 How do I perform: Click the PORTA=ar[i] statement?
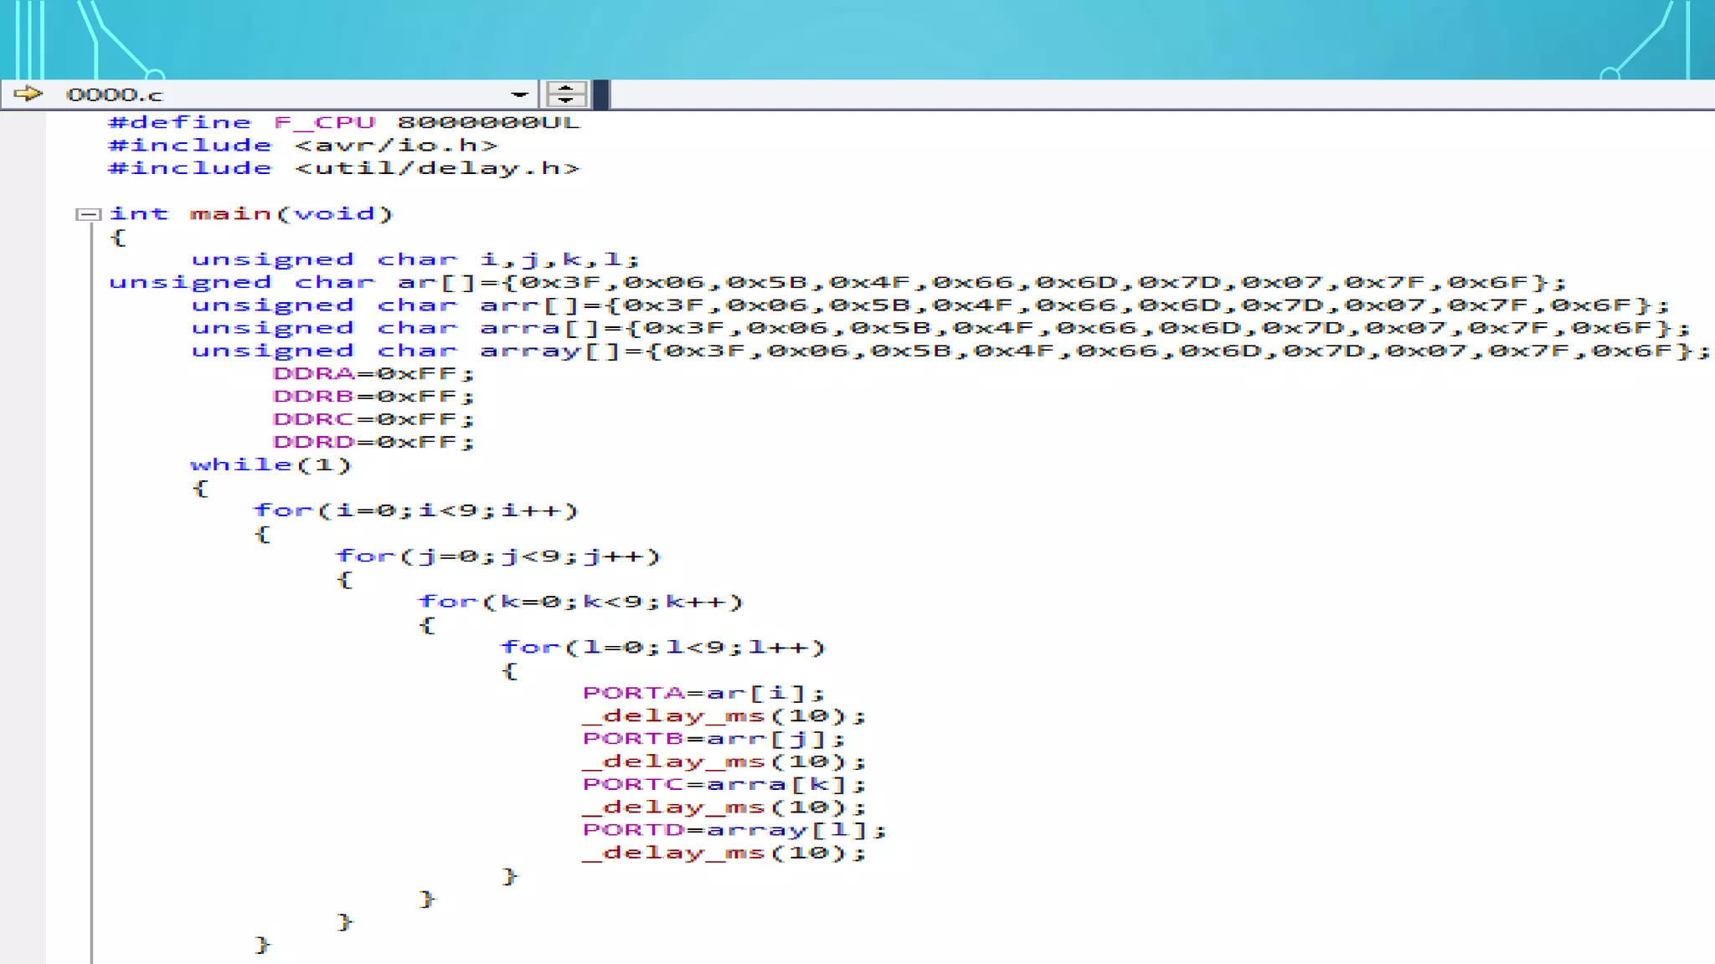point(703,694)
